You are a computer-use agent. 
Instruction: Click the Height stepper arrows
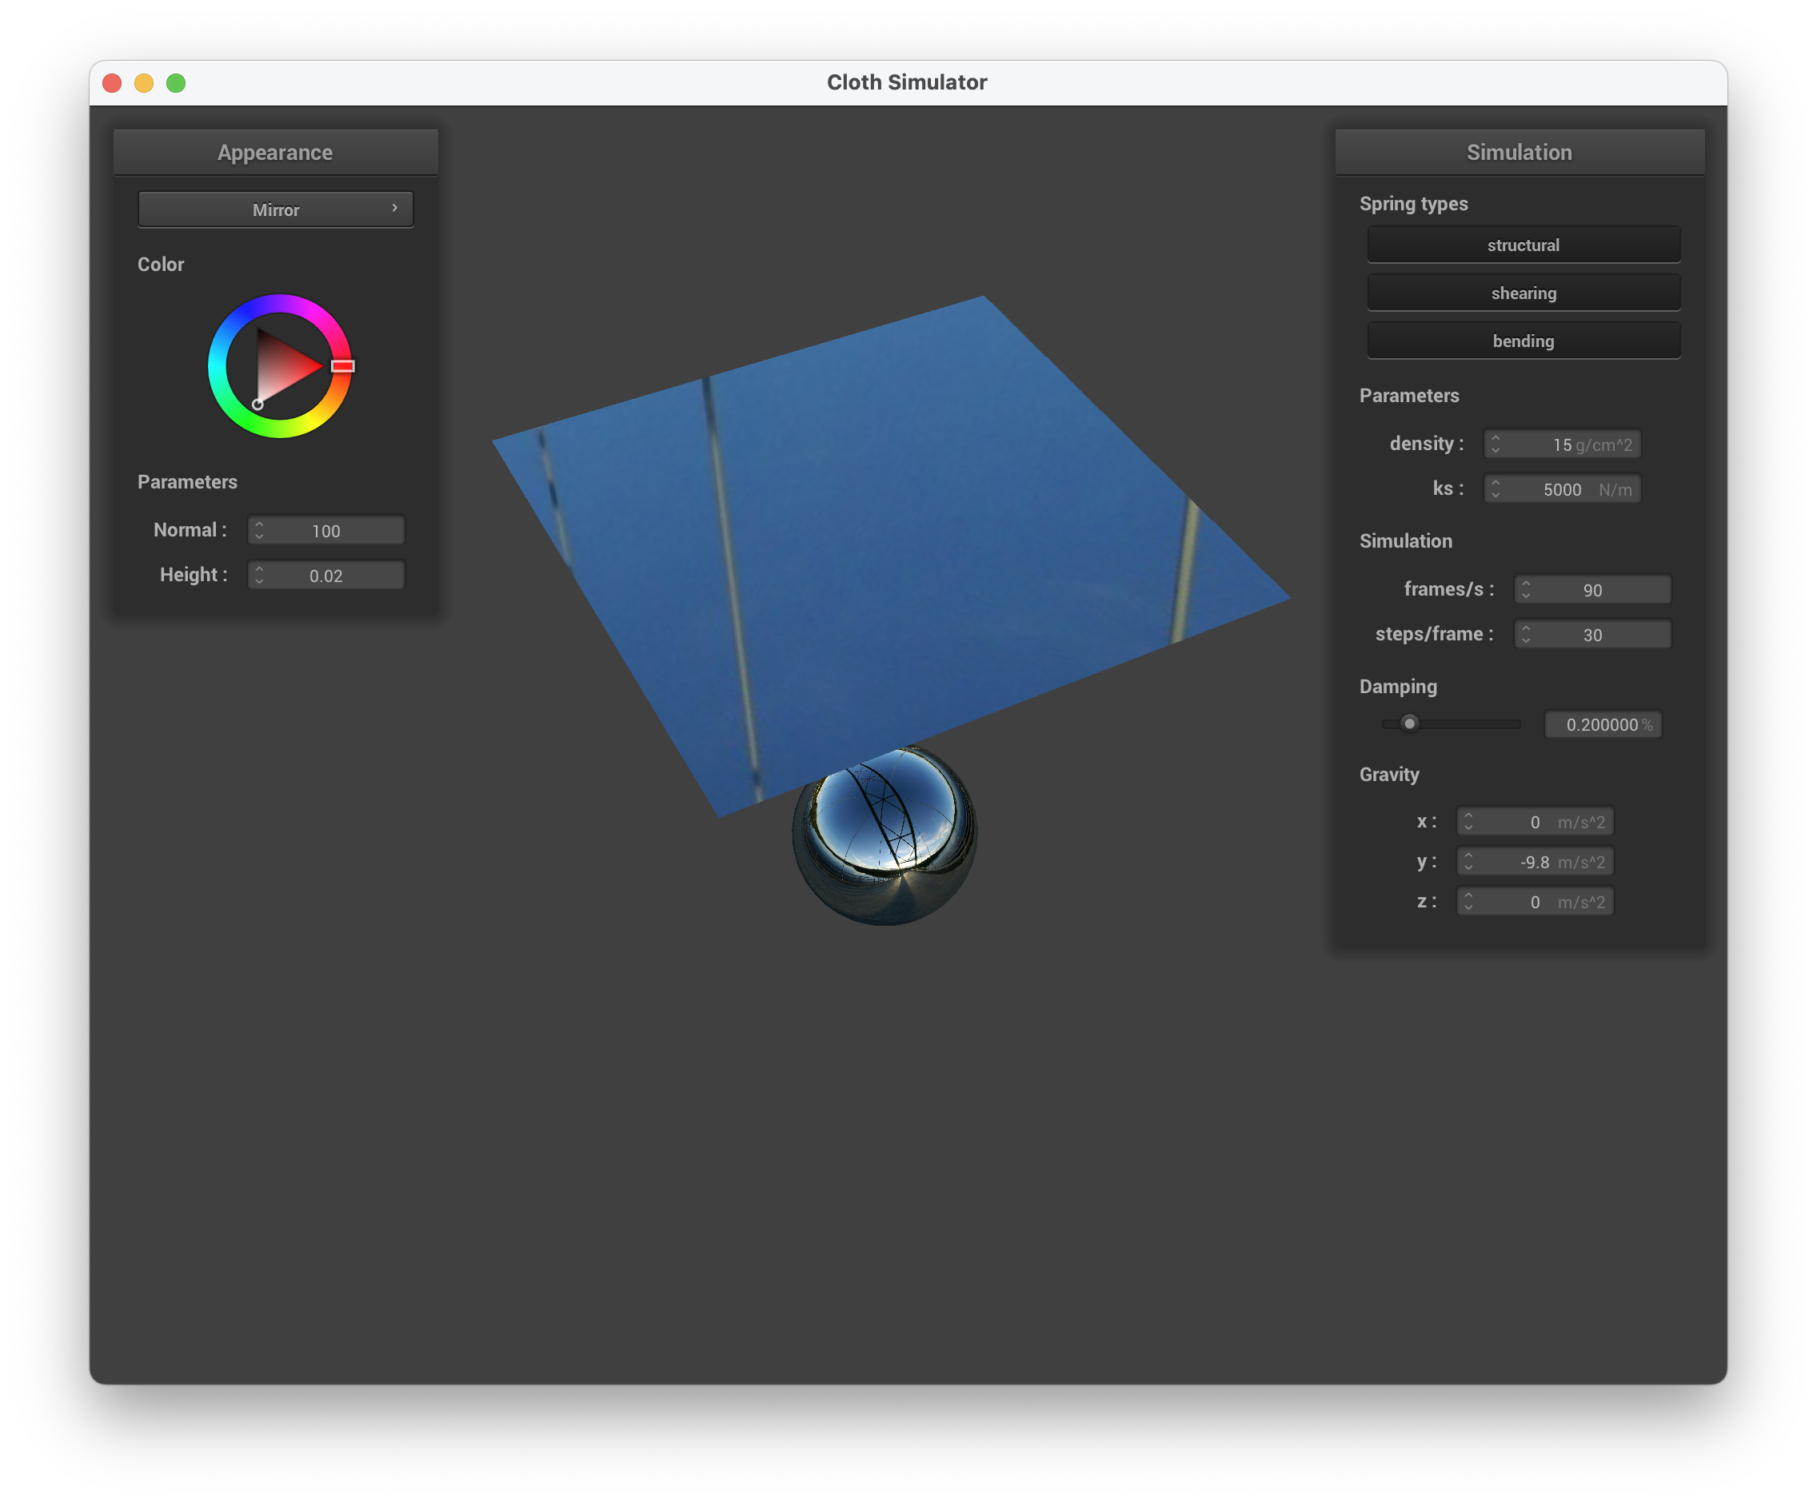point(258,576)
